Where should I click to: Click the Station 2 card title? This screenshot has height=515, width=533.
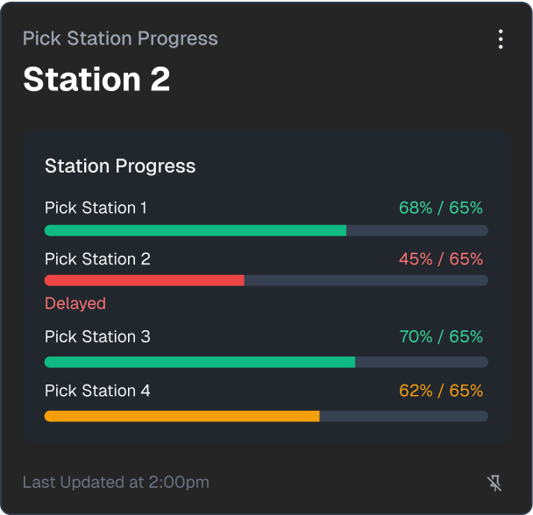pos(96,80)
